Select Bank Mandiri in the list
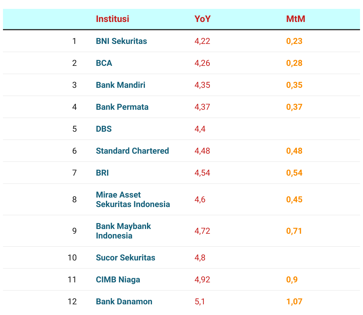The image size is (363, 315). point(121,85)
